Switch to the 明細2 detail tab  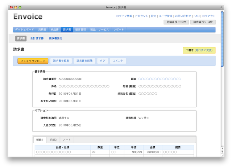[53, 140]
